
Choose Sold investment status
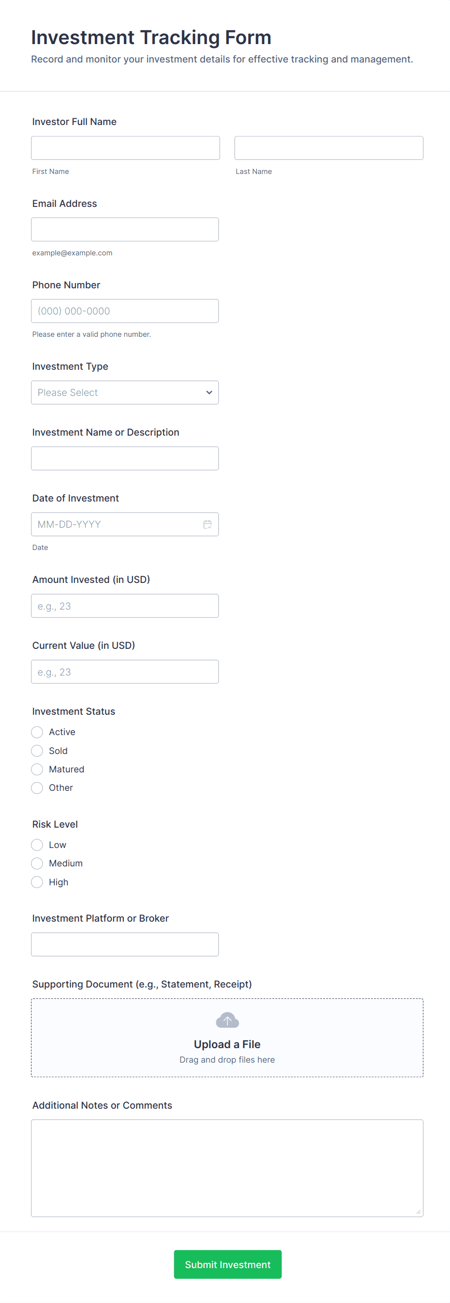click(37, 751)
